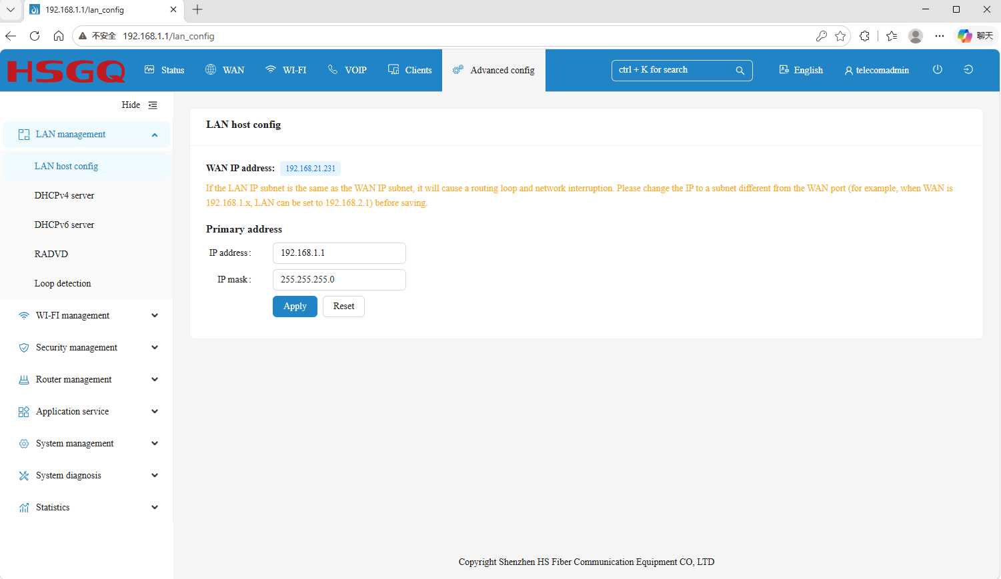The image size is (1001, 579).
Task: Click the search magnifier icon
Action: [740, 71]
